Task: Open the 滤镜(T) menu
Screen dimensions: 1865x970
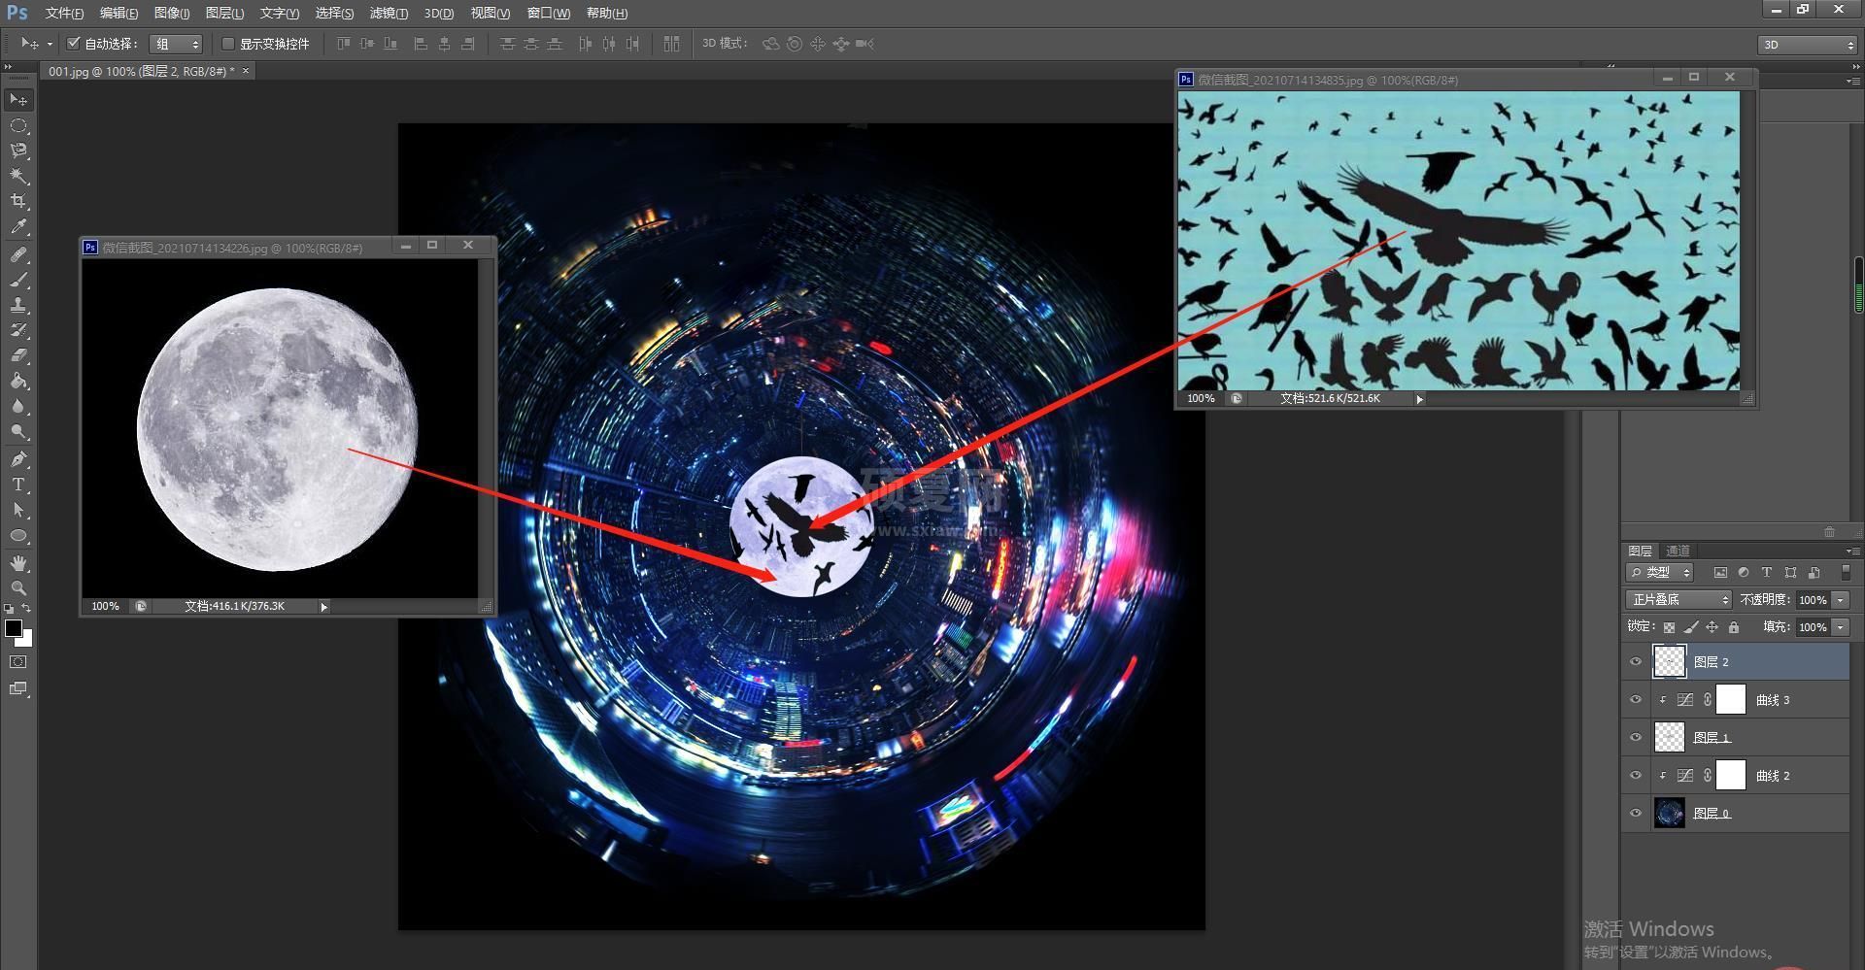Action: pyautogui.click(x=389, y=13)
